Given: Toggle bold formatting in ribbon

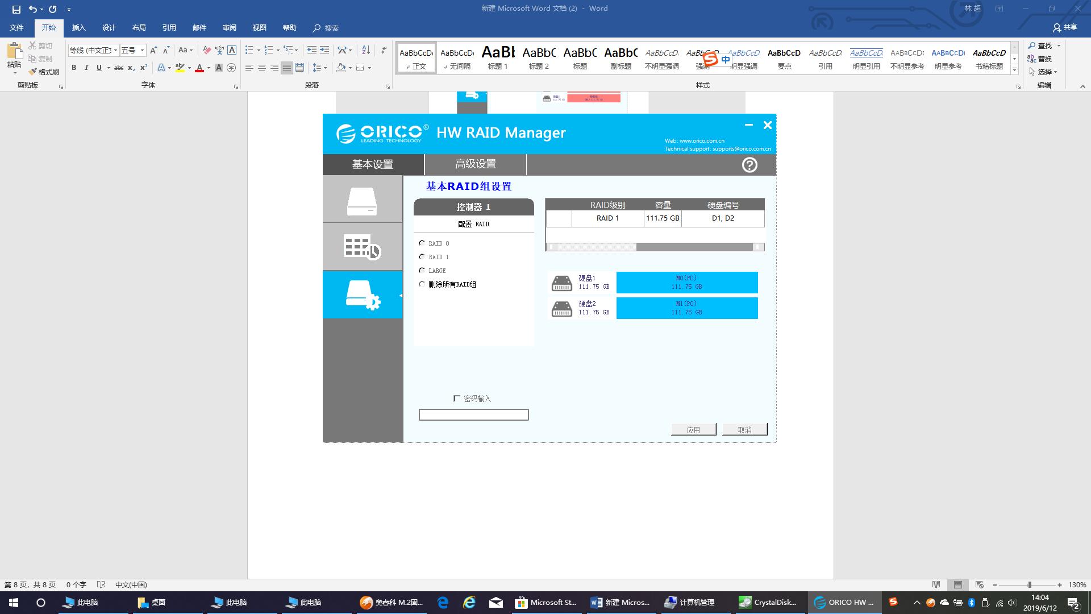Looking at the screenshot, I should (x=74, y=68).
